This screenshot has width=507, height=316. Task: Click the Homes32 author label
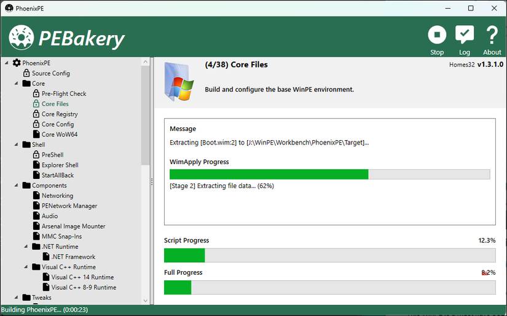[462, 65]
